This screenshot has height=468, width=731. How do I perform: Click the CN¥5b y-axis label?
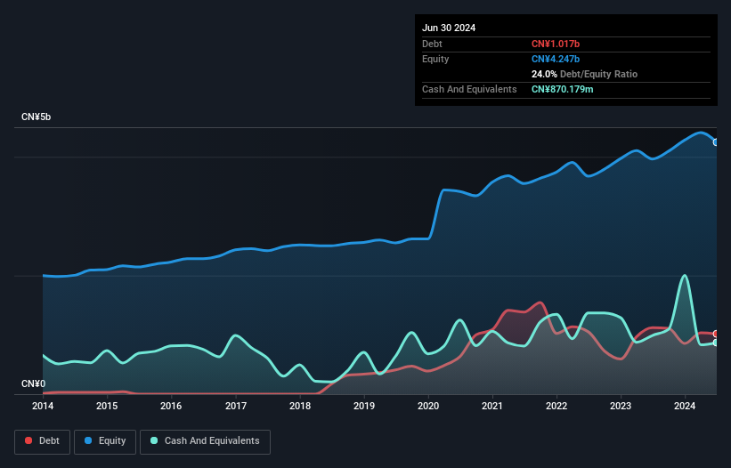pyautogui.click(x=37, y=117)
